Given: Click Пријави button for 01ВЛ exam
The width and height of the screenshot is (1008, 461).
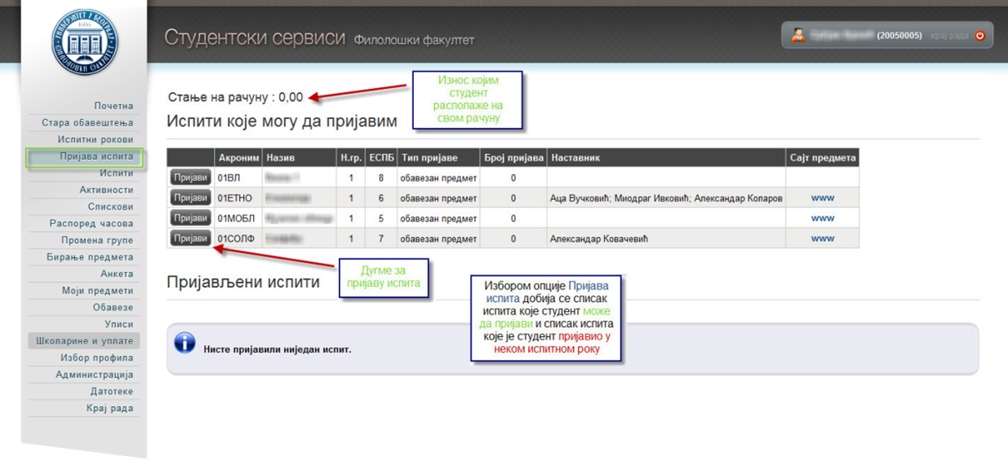Looking at the screenshot, I should pos(191,177).
